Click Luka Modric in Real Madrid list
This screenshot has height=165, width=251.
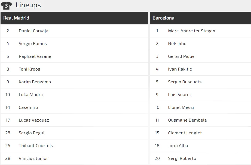coord(31,95)
